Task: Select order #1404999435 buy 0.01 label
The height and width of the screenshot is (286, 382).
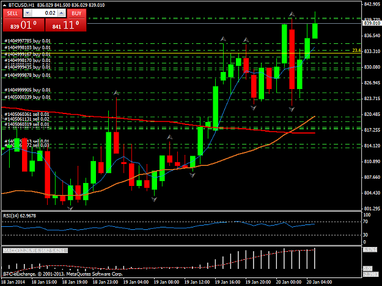Action: pyautogui.click(x=28, y=67)
